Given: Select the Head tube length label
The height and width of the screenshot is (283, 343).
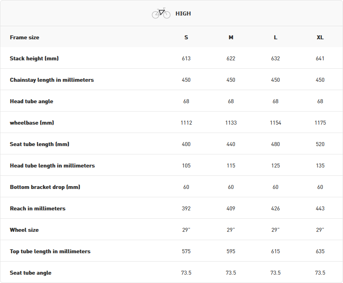Looking at the screenshot, I should pos(52,166).
